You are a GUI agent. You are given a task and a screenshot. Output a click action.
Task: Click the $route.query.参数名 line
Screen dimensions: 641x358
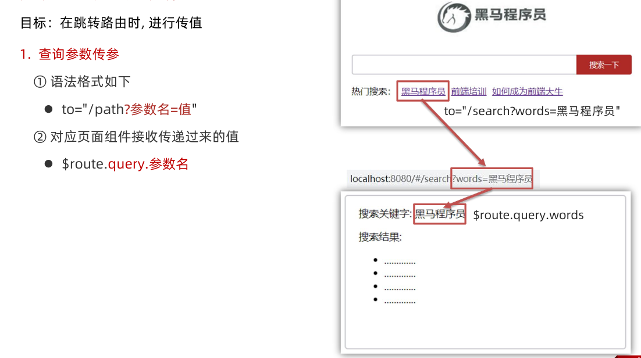(125, 164)
